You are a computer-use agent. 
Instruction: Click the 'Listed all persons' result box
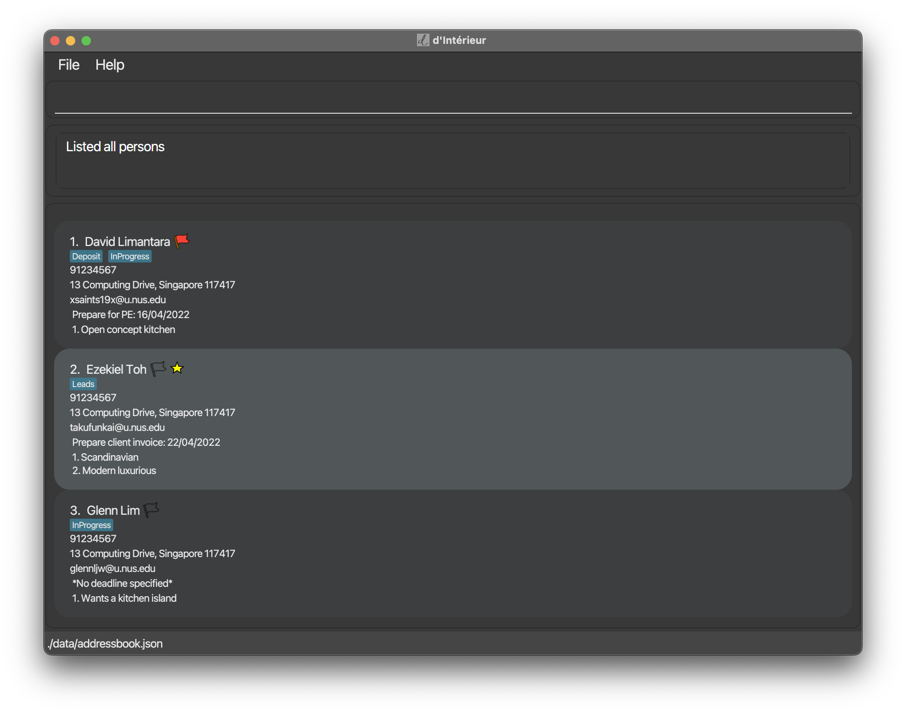(x=453, y=161)
